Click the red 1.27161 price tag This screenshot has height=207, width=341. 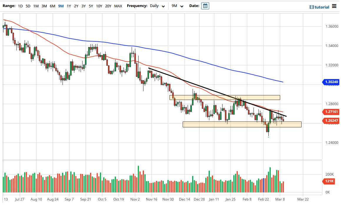pyautogui.click(x=331, y=112)
